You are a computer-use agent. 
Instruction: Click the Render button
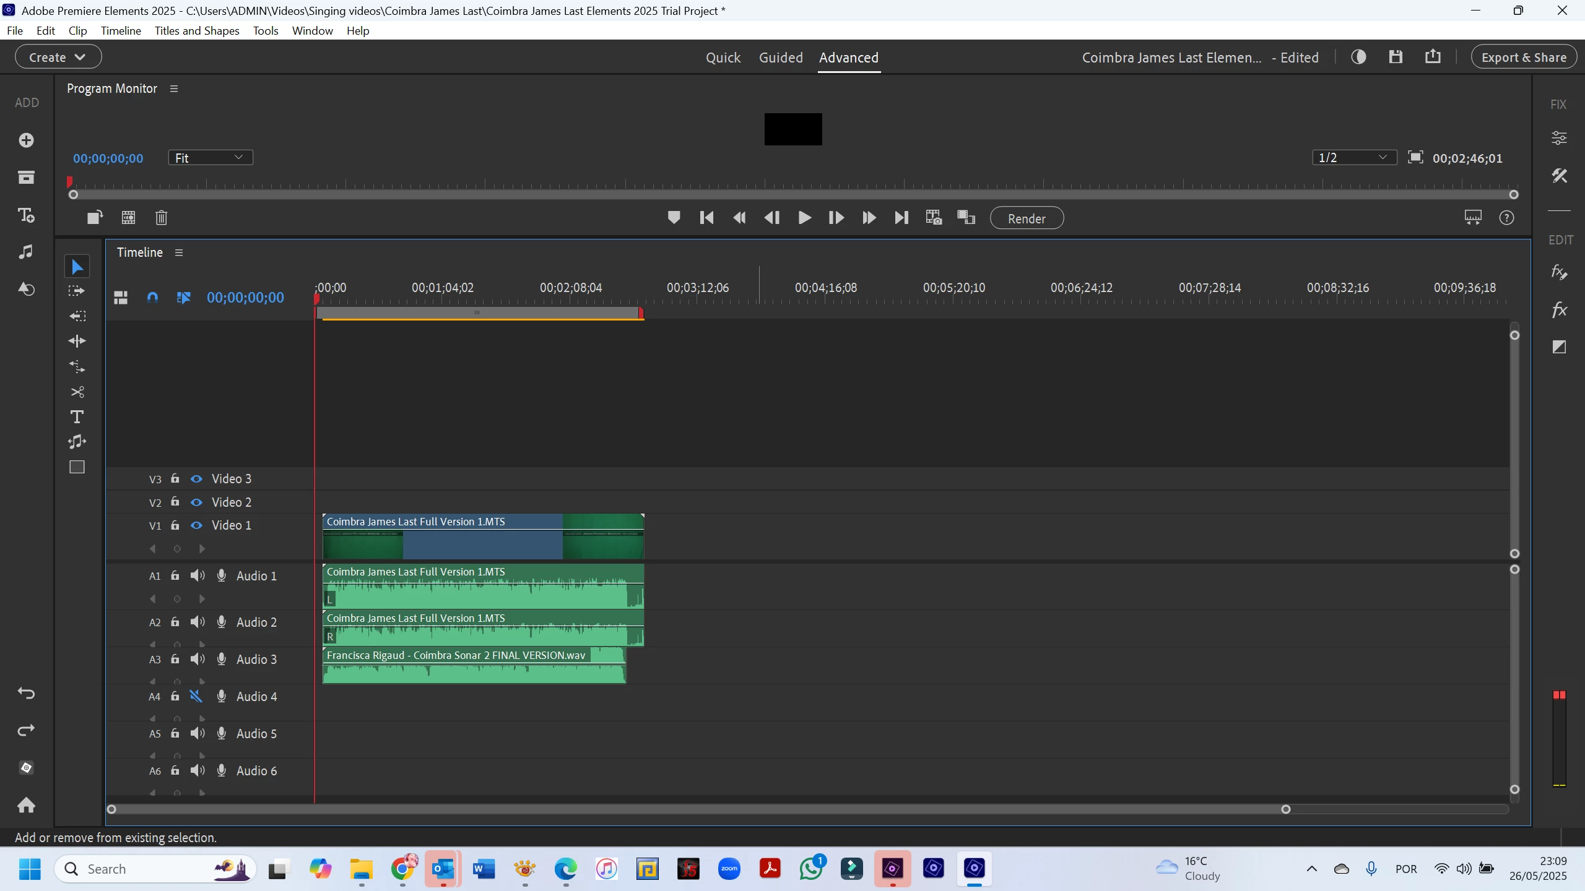(x=1027, y=218)
